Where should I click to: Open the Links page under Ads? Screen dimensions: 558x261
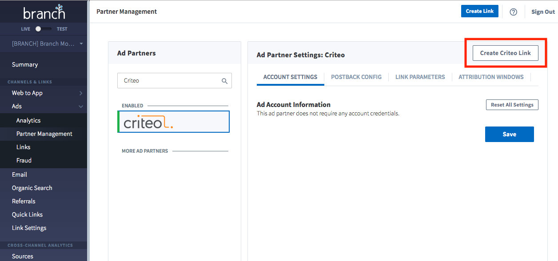(24, 147)
